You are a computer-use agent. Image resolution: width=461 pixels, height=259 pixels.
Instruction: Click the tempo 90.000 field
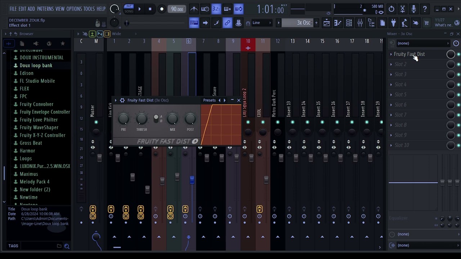pos(177,9)
